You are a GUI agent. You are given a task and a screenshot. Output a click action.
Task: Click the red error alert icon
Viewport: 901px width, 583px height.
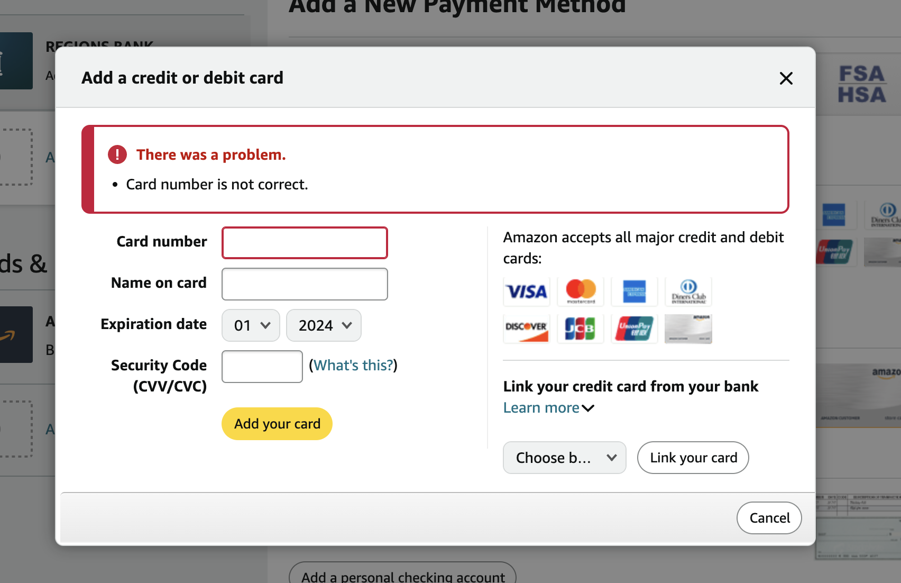coord(117,154)
